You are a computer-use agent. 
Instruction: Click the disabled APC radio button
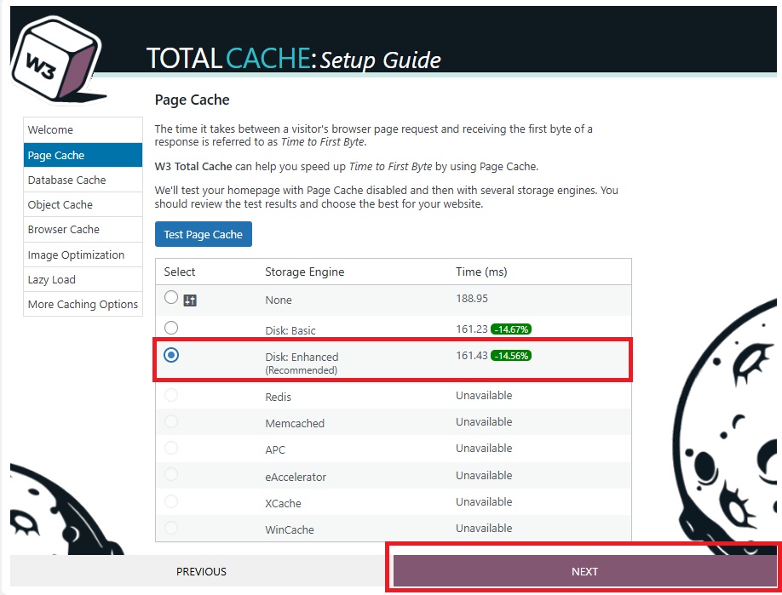click(x=171, y=448)
